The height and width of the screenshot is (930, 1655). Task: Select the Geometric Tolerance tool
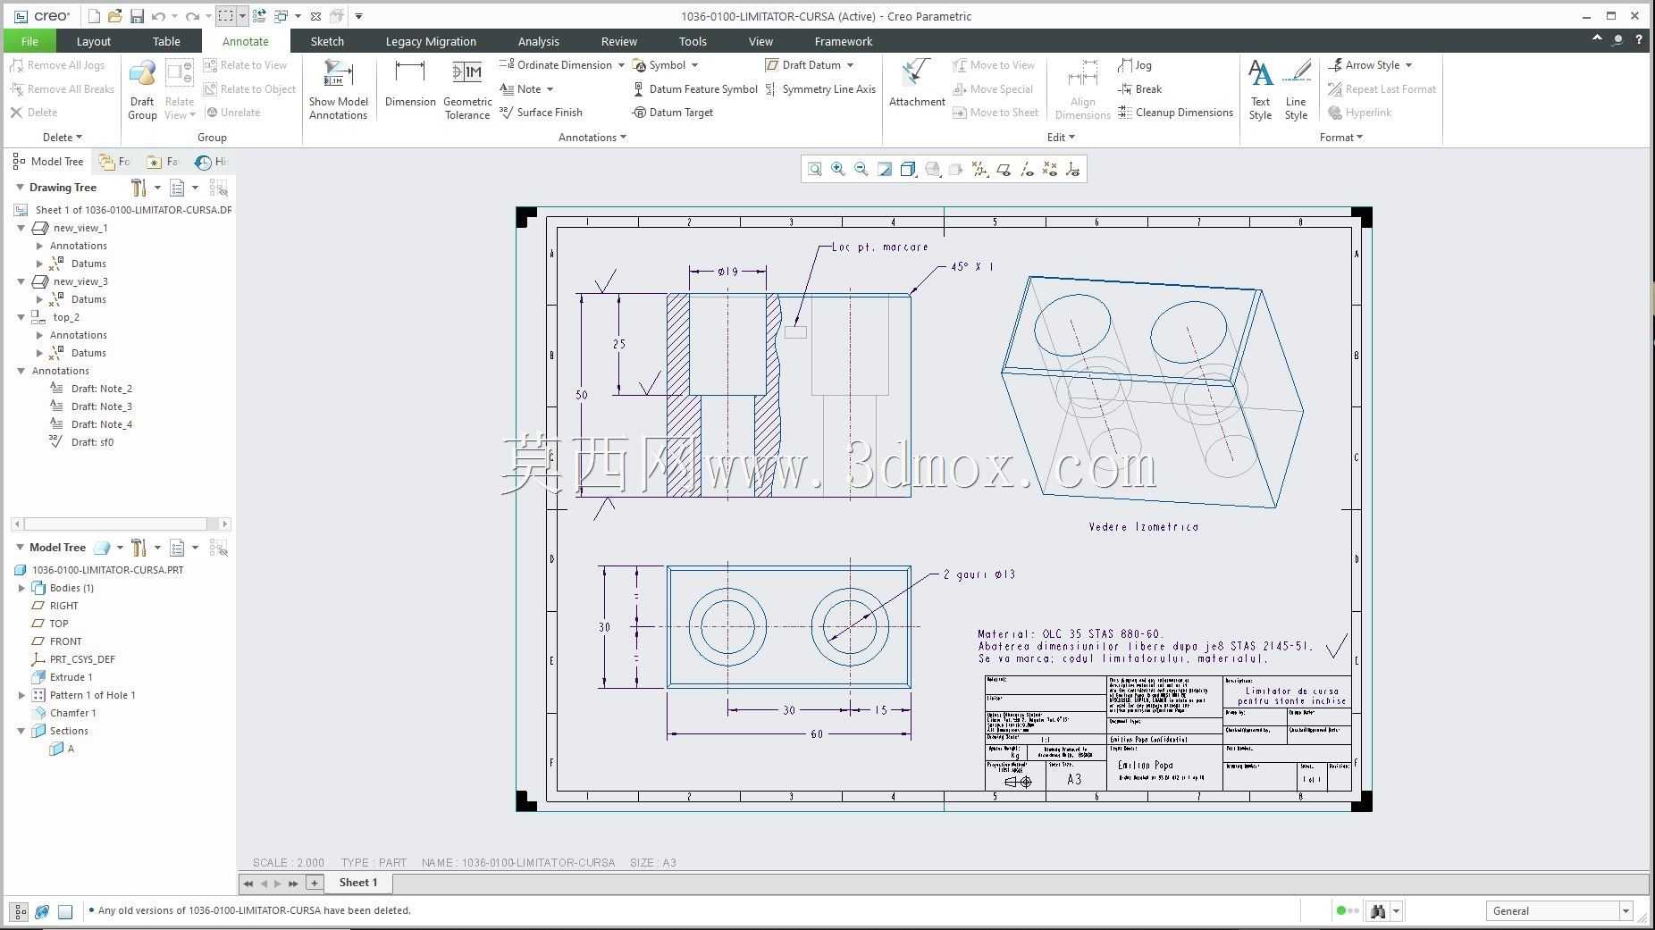[x=467, y=90]
